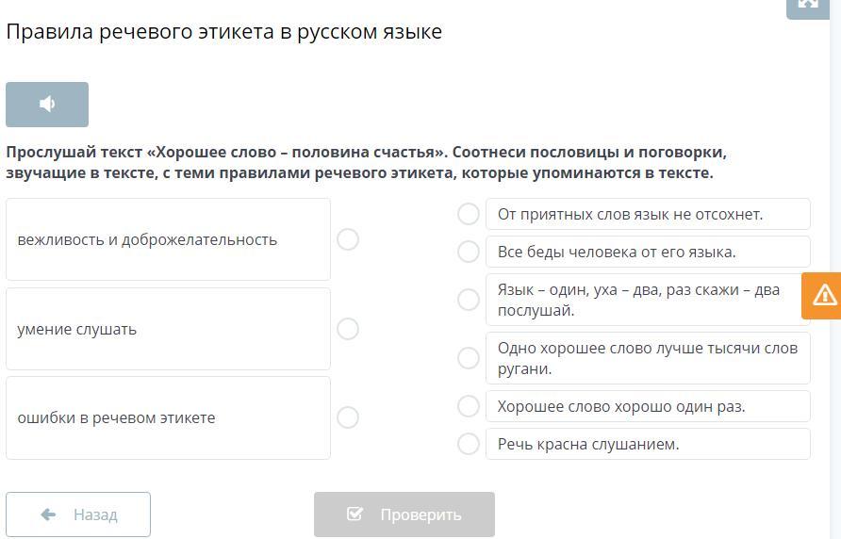Image resolution: width=841 pixels, height=539 pixels.
Task: Click the 'вежливость и доброжелательность' card
Action: point(168,239)
